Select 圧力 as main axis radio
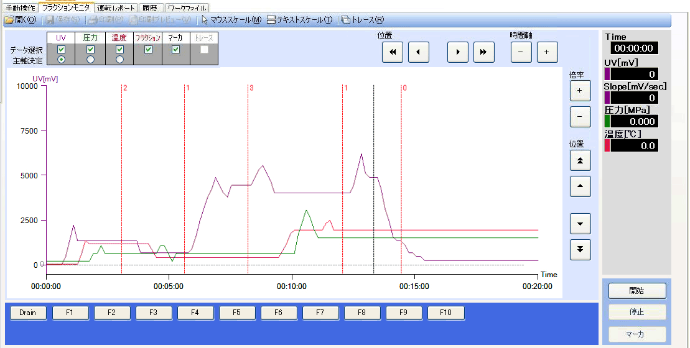This screenshot has width=690, height=348. 90,59
